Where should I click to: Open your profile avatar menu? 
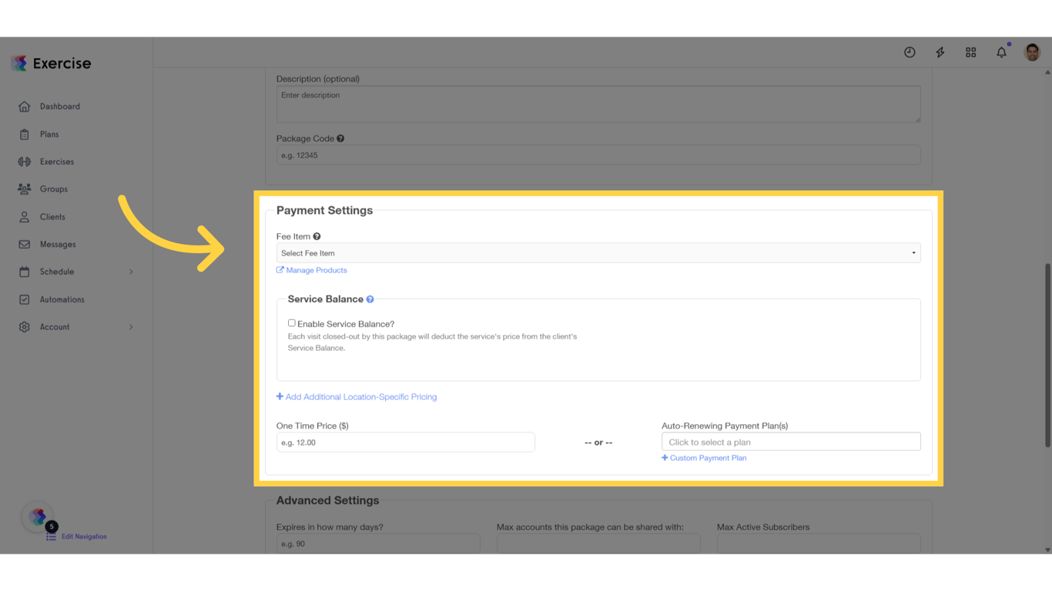(x=1032, y=52)
